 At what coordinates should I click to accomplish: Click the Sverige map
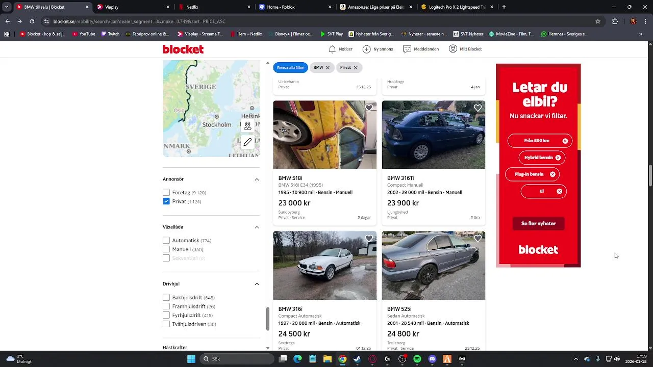(x=211, y=109)
